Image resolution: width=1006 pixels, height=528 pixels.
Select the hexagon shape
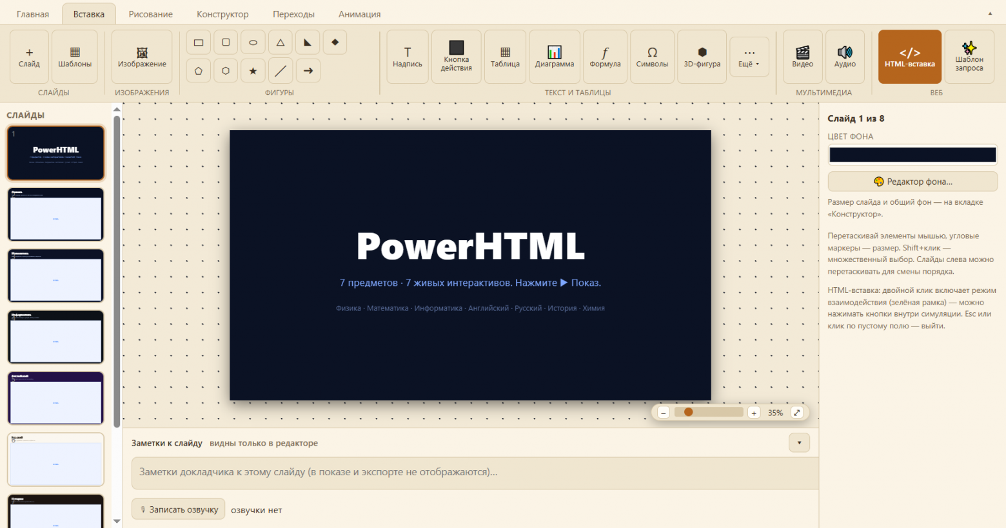tap(226, 71)
